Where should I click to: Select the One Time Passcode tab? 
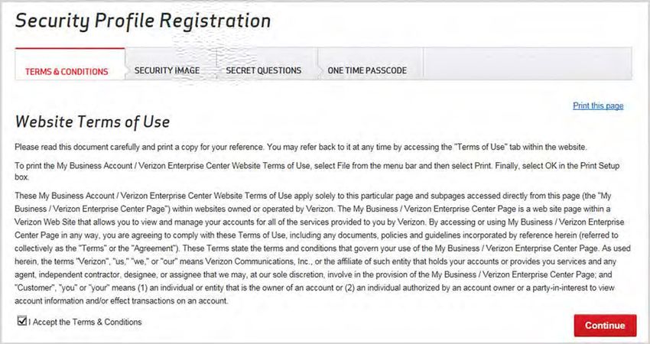click(367, 70)
